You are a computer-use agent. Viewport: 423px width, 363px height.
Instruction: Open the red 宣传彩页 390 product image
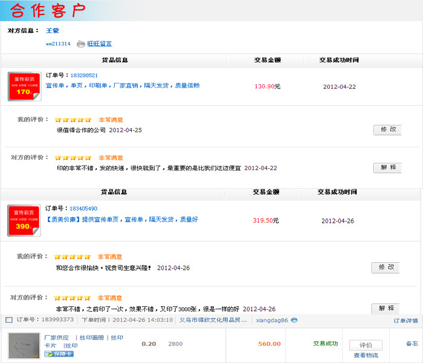tap(24, 220)
